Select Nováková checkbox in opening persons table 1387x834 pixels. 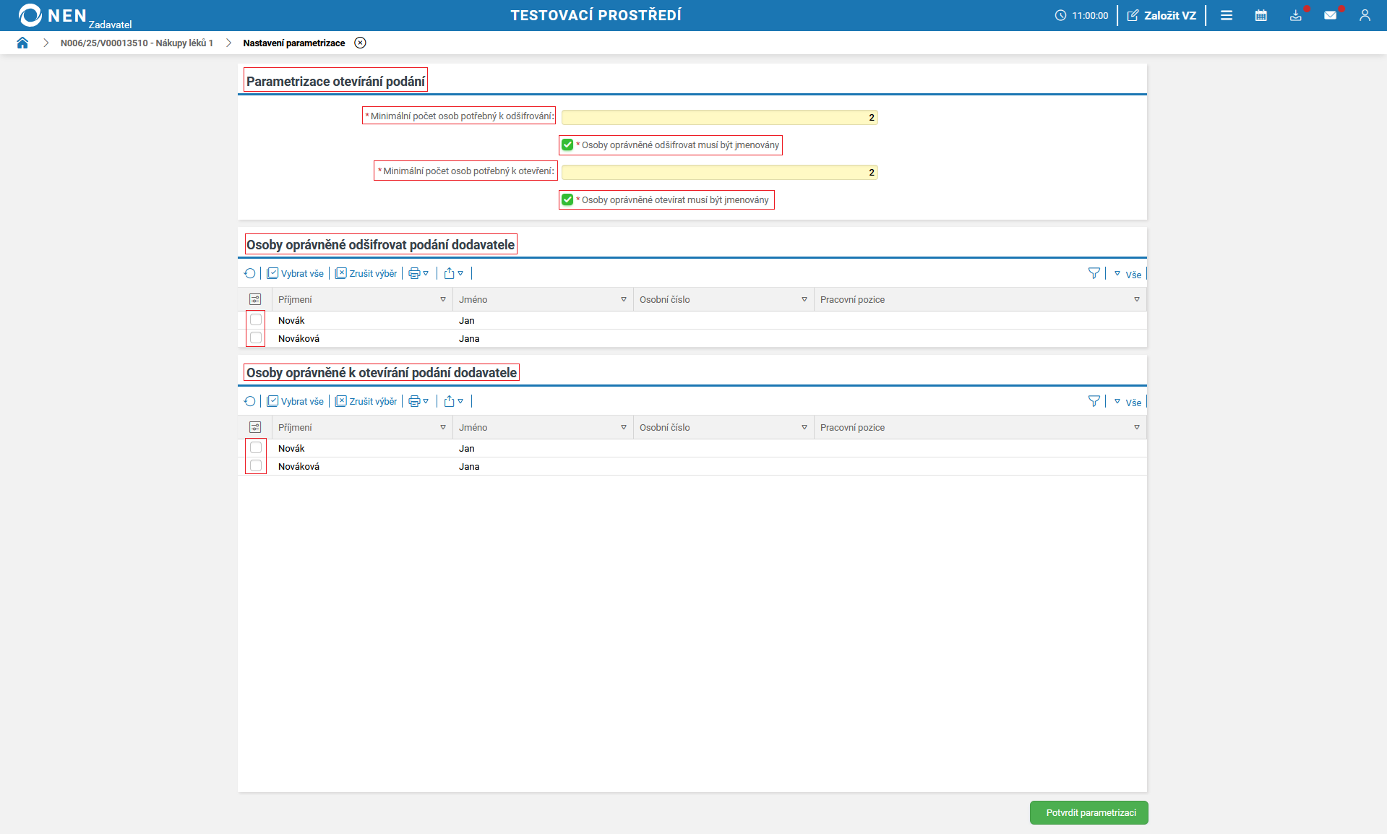[x=256, y=465]
